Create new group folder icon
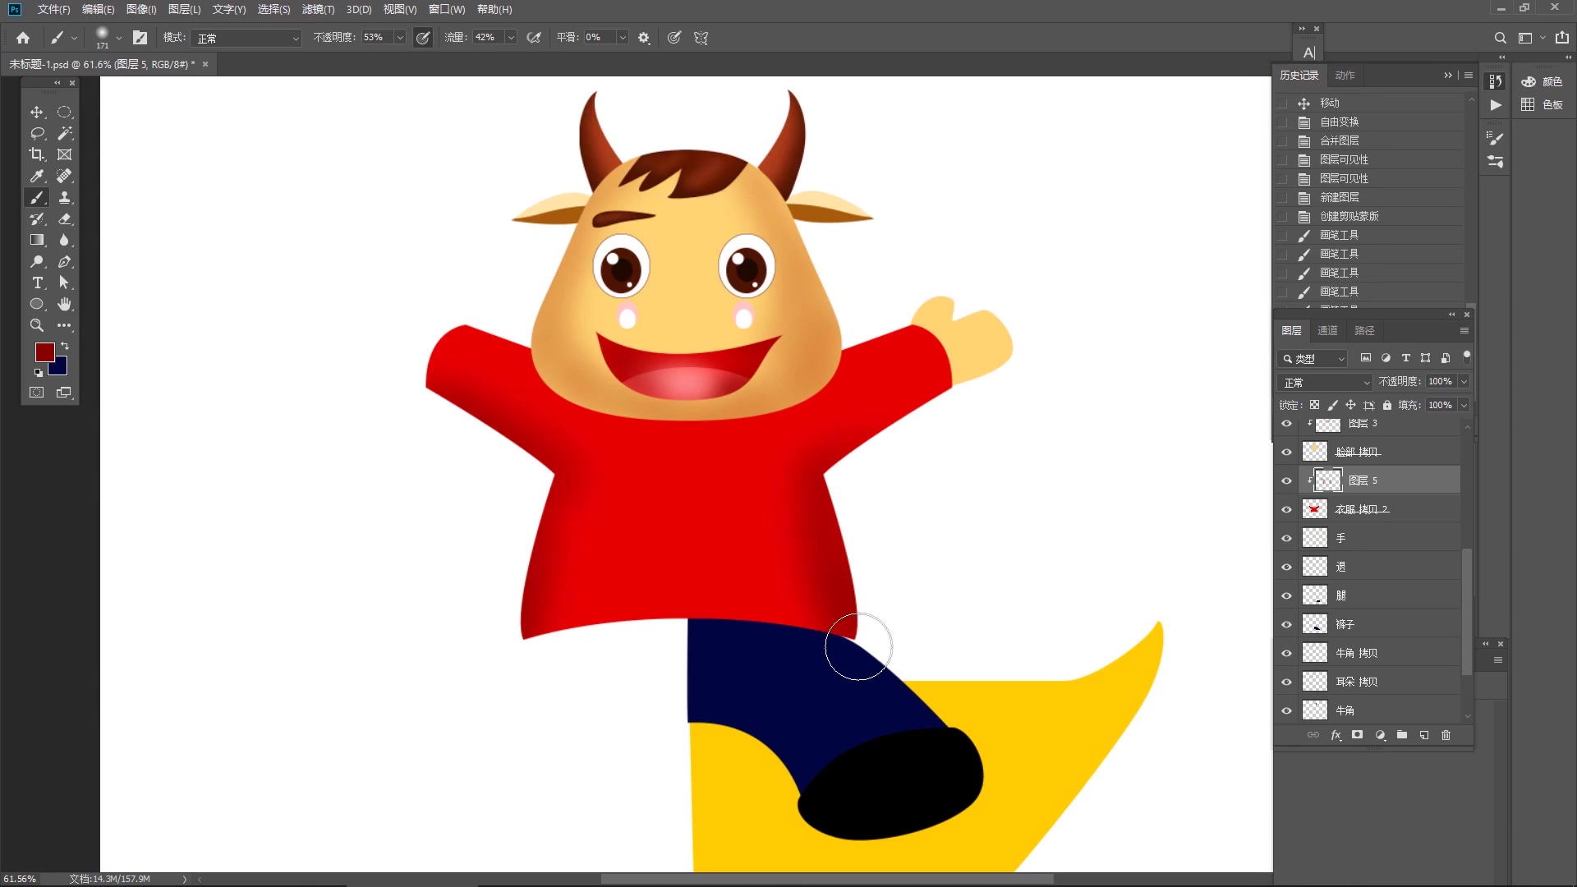The height and width of the screenshot is (887, 1577). [1402, 735]
